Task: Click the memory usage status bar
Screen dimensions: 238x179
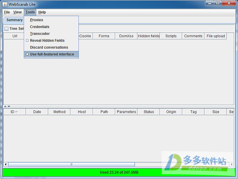Action: pos(119,173)
